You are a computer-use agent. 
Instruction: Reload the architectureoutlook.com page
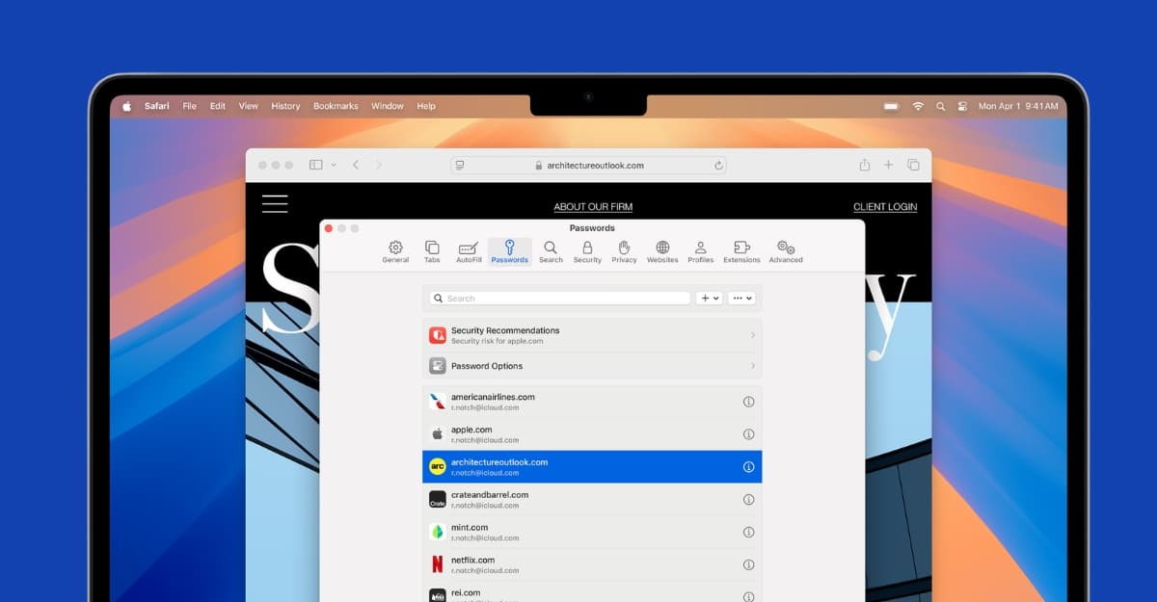click(718, 165)
